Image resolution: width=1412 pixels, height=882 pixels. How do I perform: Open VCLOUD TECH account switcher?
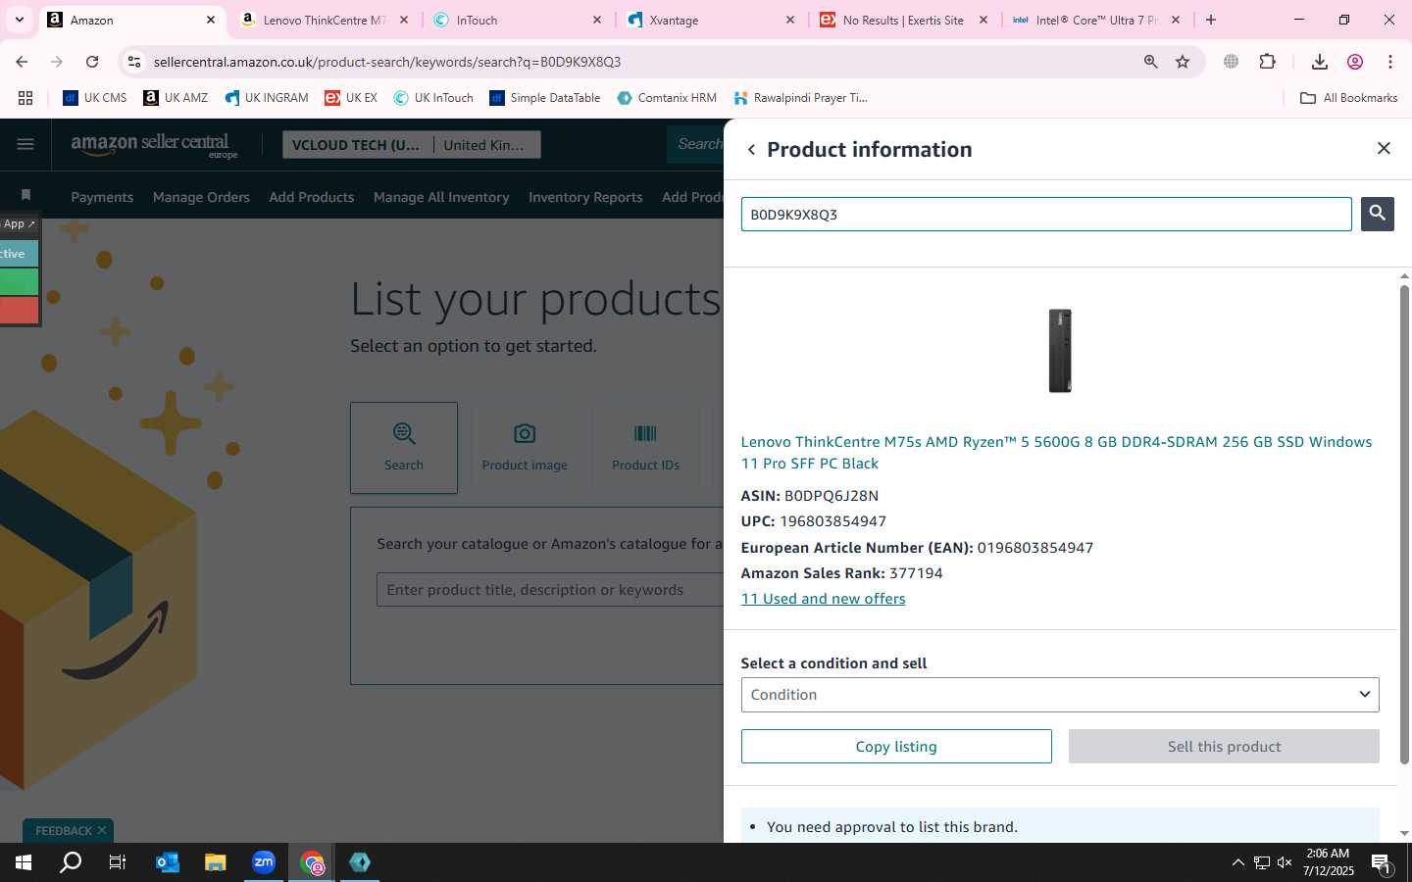(x=359, y=145)
